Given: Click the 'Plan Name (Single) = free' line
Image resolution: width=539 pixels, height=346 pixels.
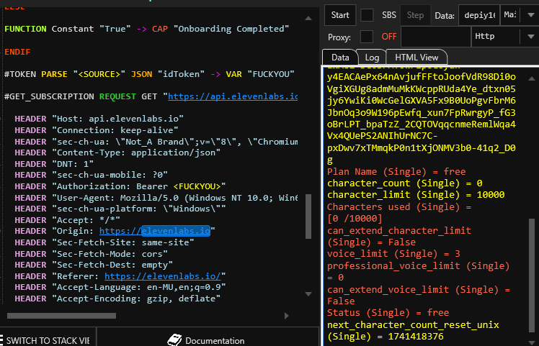Looking at the screenshot, I should click(x=396, y=172).
